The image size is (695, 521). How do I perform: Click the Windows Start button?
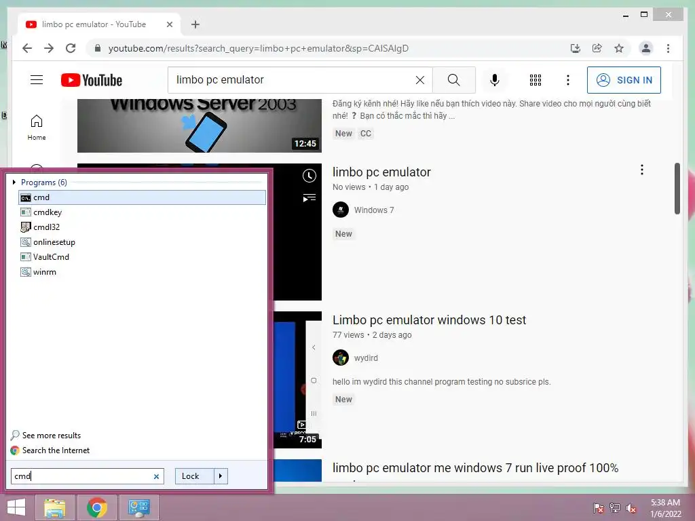click(16, 507)
